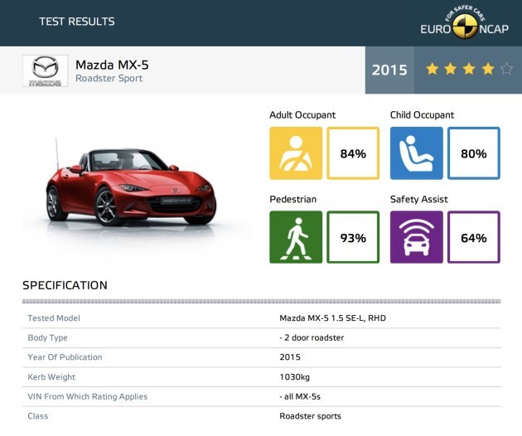Image resolution: width=522 pixels, height=436 pixels.
Task: Click the 2 door roadster value
Action: click(312, 337)
